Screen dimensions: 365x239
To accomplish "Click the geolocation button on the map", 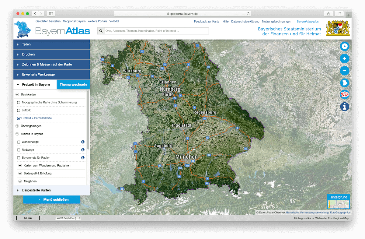I will coord(344,47).
